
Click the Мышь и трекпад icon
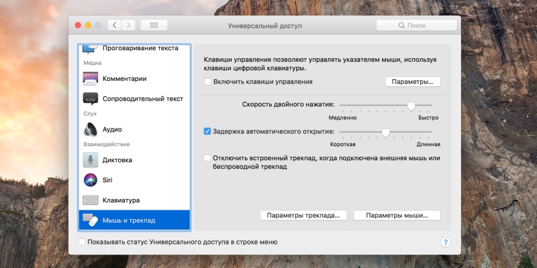91,220
